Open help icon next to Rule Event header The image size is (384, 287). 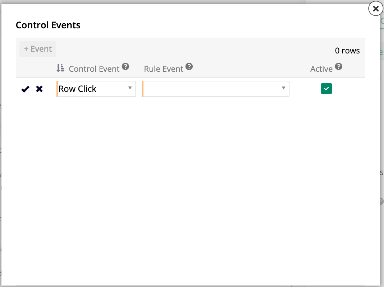point(189,66)
